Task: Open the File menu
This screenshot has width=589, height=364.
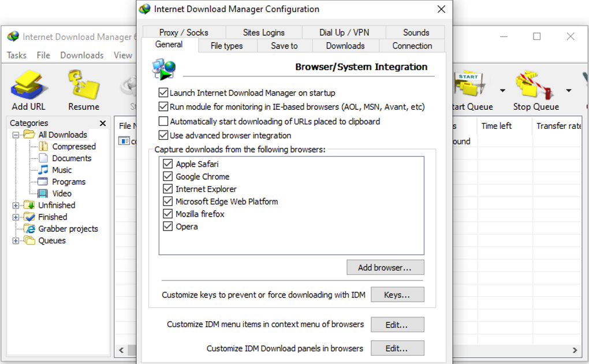Action: coord(43,55)
